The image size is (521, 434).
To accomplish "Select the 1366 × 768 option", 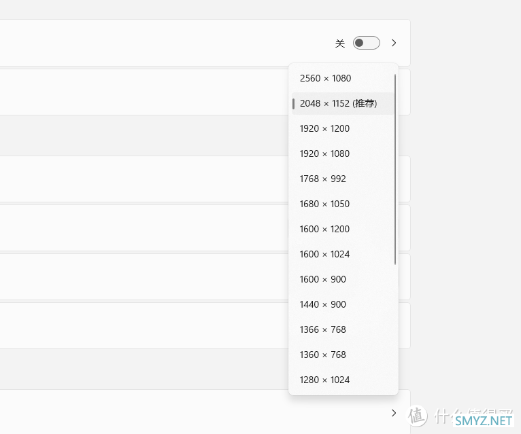I will coord(343,330).
